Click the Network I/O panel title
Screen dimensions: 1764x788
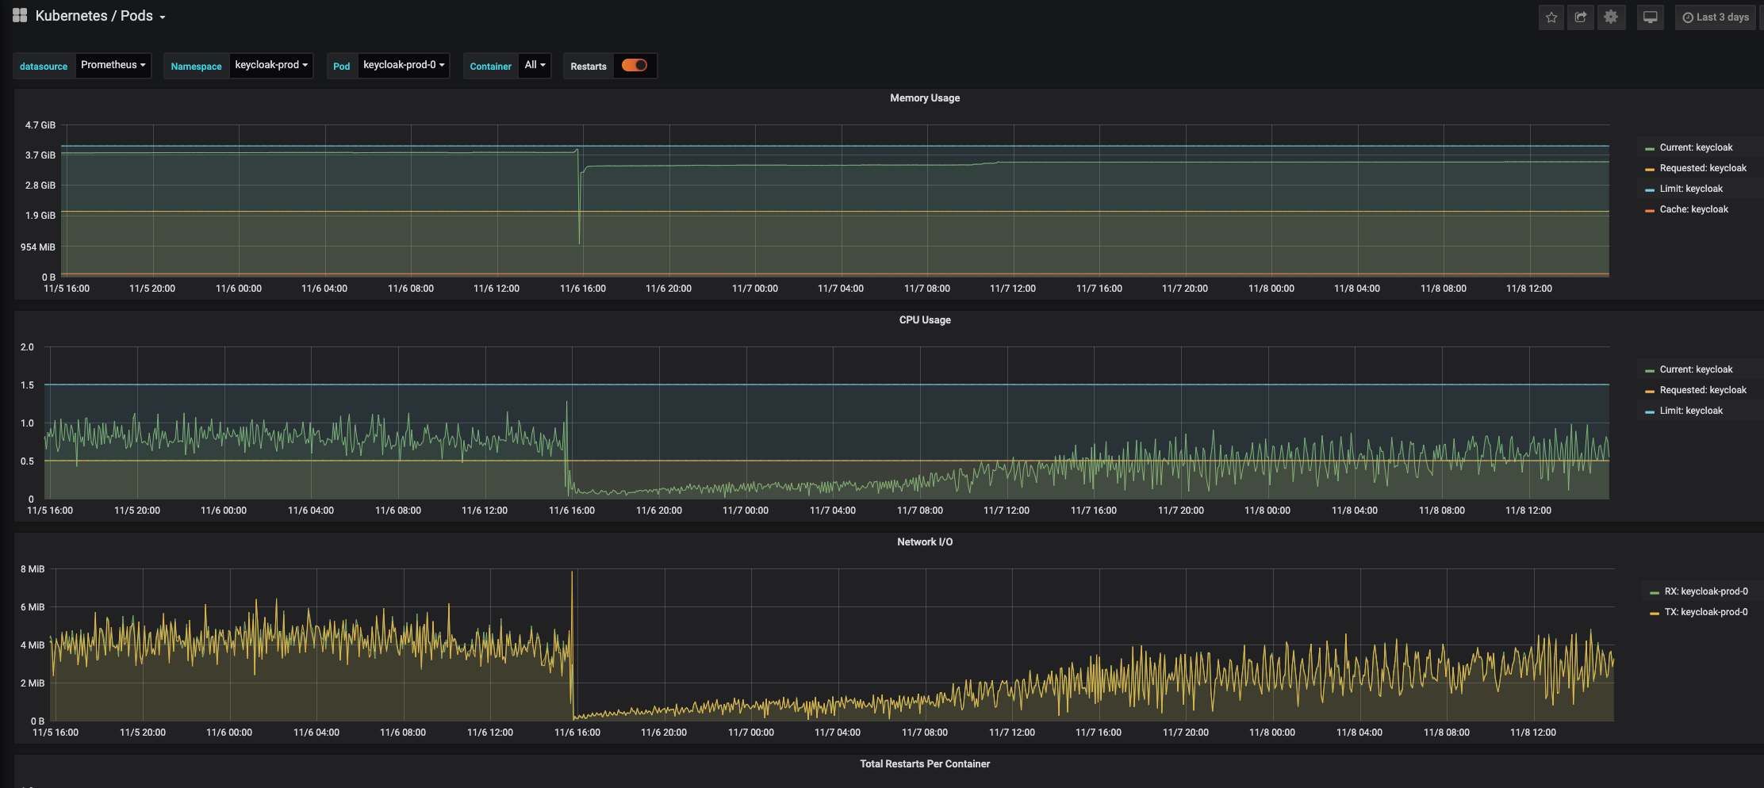[x=925, y=542]
